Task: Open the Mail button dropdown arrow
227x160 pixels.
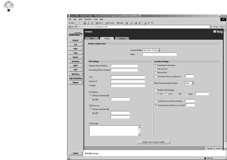Action: pos(133,23)
